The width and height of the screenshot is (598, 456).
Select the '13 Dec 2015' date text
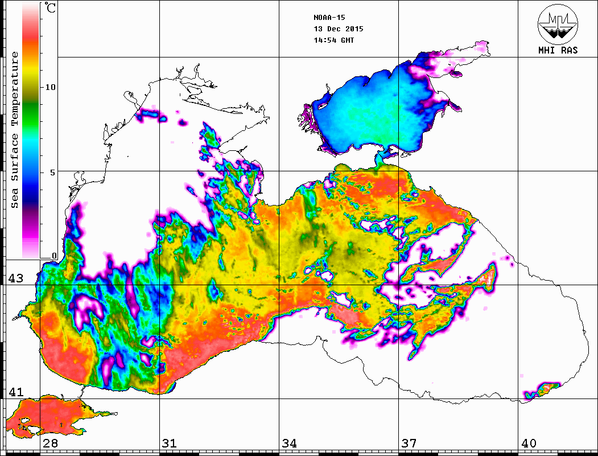click(x=339, y=29)
